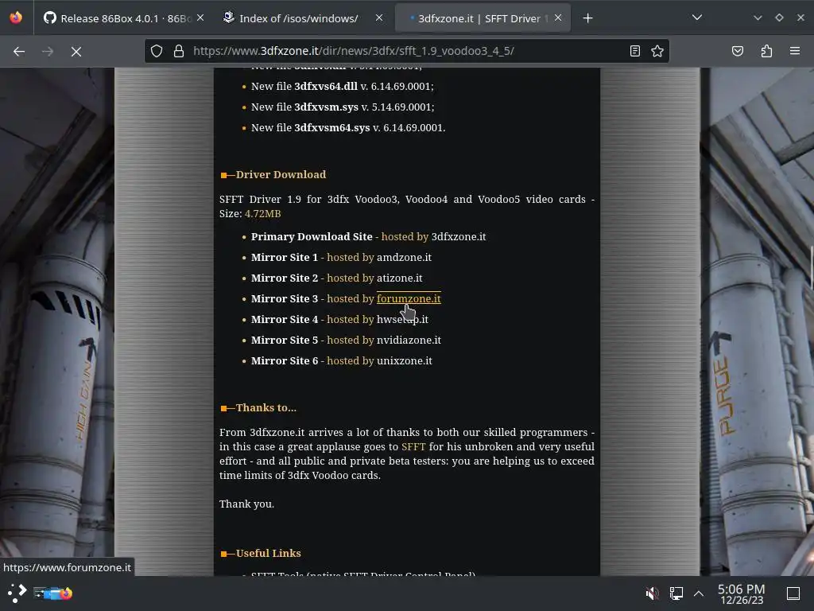Show desktop using the corner button
Image resolution: width=814 pixels, height=611 pixels.
[x=793, y=593]
